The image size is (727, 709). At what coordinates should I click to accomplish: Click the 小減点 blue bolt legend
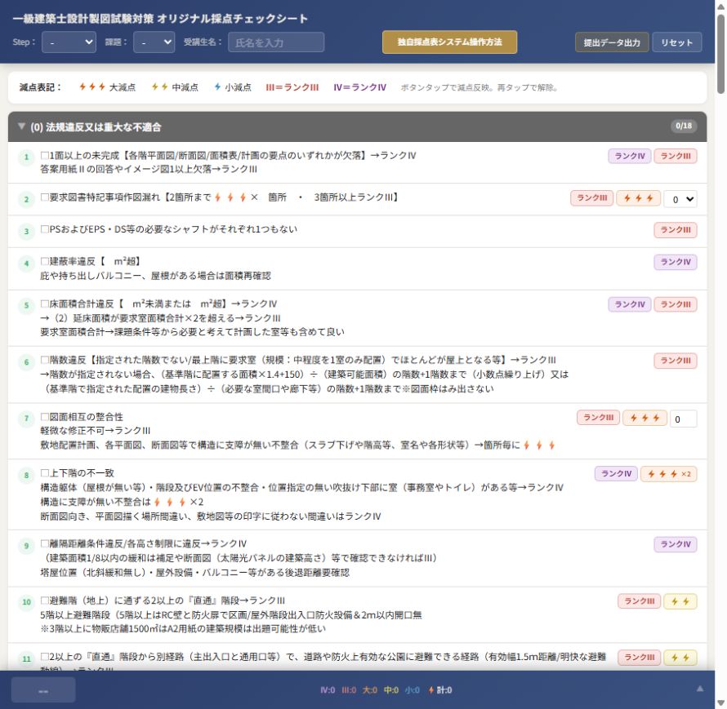(217, 86)
